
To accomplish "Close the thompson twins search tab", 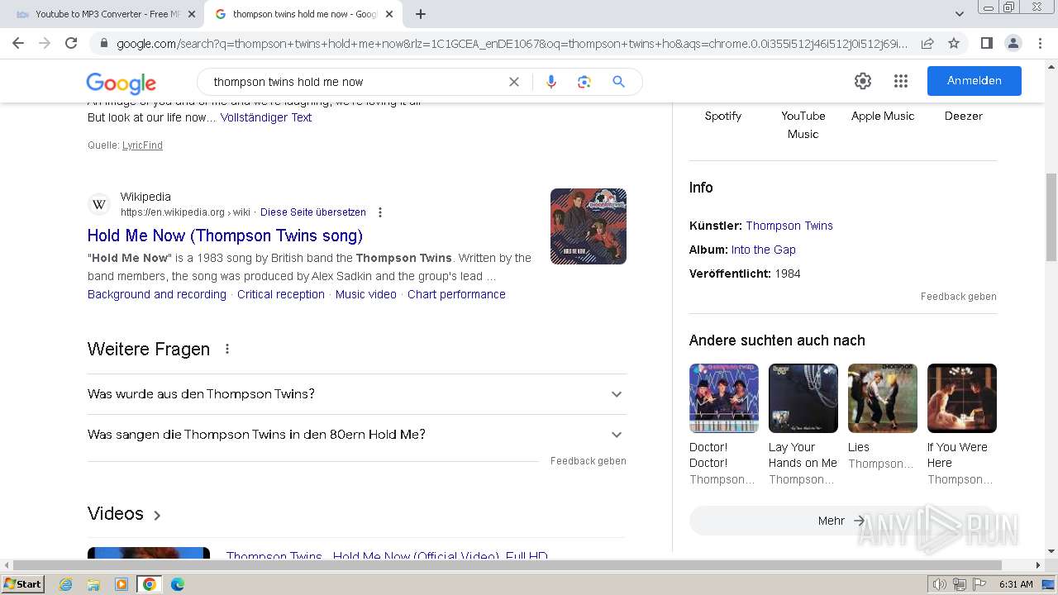I will coord(389,14).
